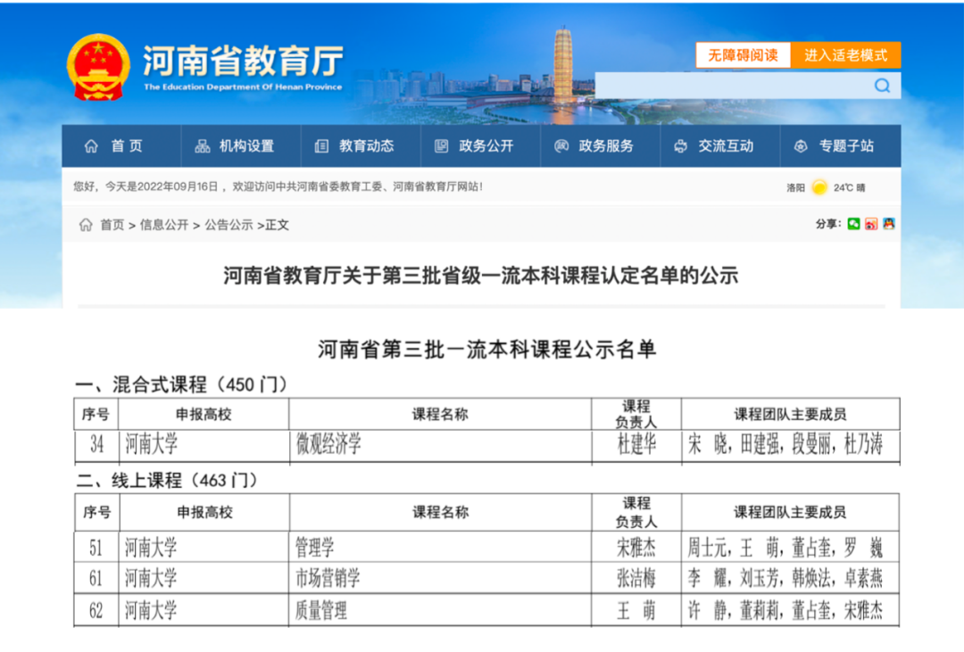964x652 pixels.
Task: Click the sunny weather icon
Action: pyautogui.click(x=819, y=187)
